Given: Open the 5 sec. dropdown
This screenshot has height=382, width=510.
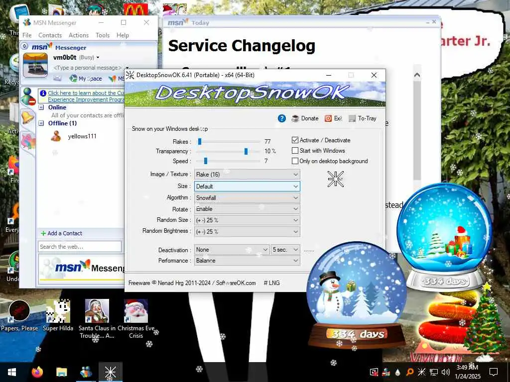Looking at the screenshot, I should (x=285, y=250).
